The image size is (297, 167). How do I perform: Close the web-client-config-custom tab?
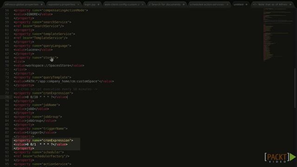point(142,4)
